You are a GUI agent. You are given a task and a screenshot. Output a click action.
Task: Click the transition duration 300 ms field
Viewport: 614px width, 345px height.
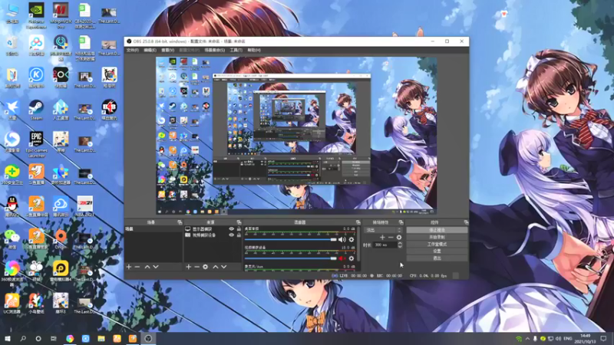385,245
